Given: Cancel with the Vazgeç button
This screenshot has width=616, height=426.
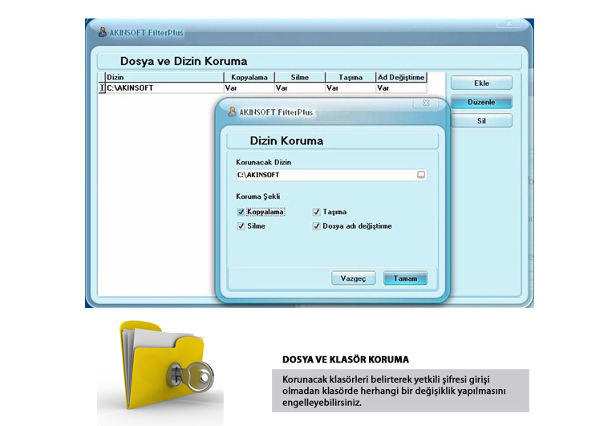Looking at the screenshot, I should pyautogui.click(x=353, y=278).
